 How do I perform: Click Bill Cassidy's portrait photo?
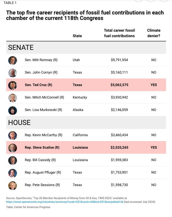pos(12,160)
